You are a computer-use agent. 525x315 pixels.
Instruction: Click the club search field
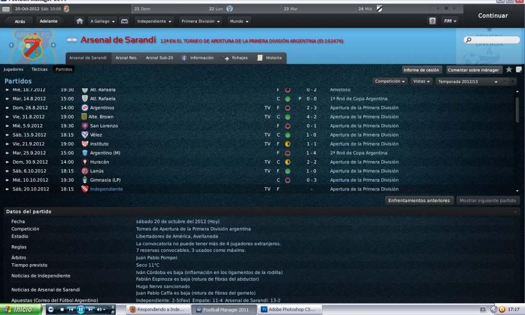(x=492, y=40)
